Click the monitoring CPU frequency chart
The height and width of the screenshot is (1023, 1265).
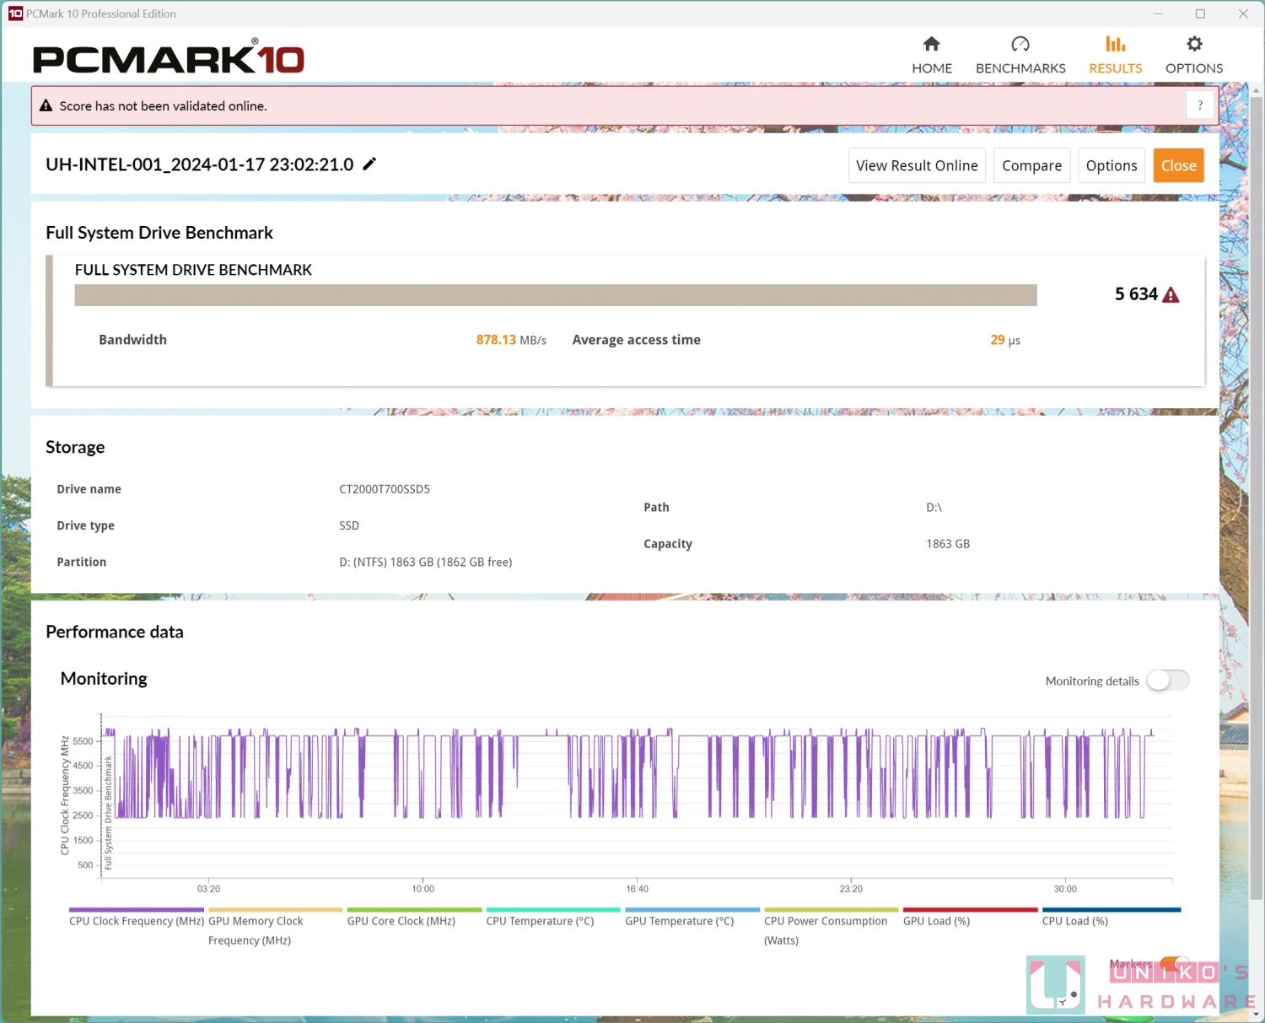coord(637,795)
